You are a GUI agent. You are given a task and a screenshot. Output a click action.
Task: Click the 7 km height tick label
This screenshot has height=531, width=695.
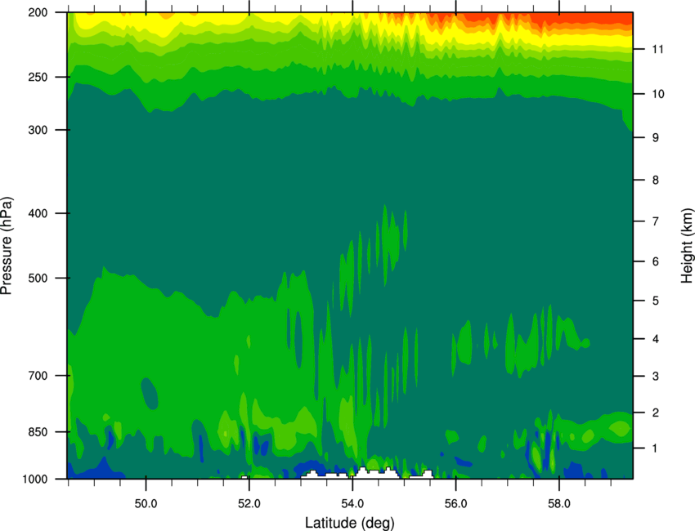[x=656, y=221]
